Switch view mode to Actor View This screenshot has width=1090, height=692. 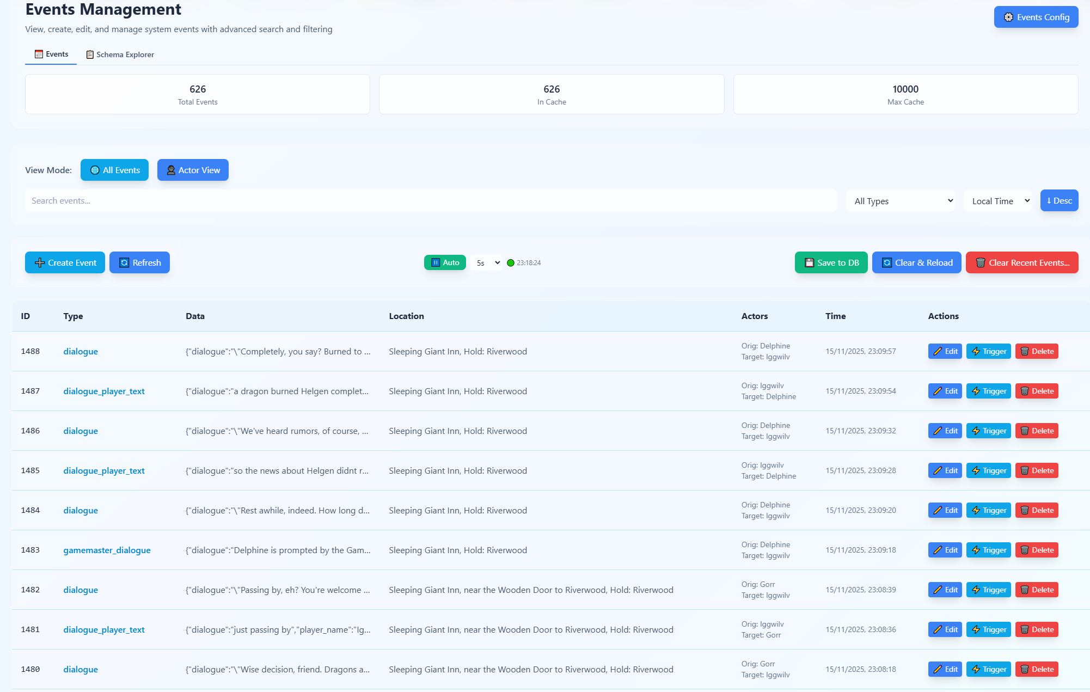[x=193, y=170]
